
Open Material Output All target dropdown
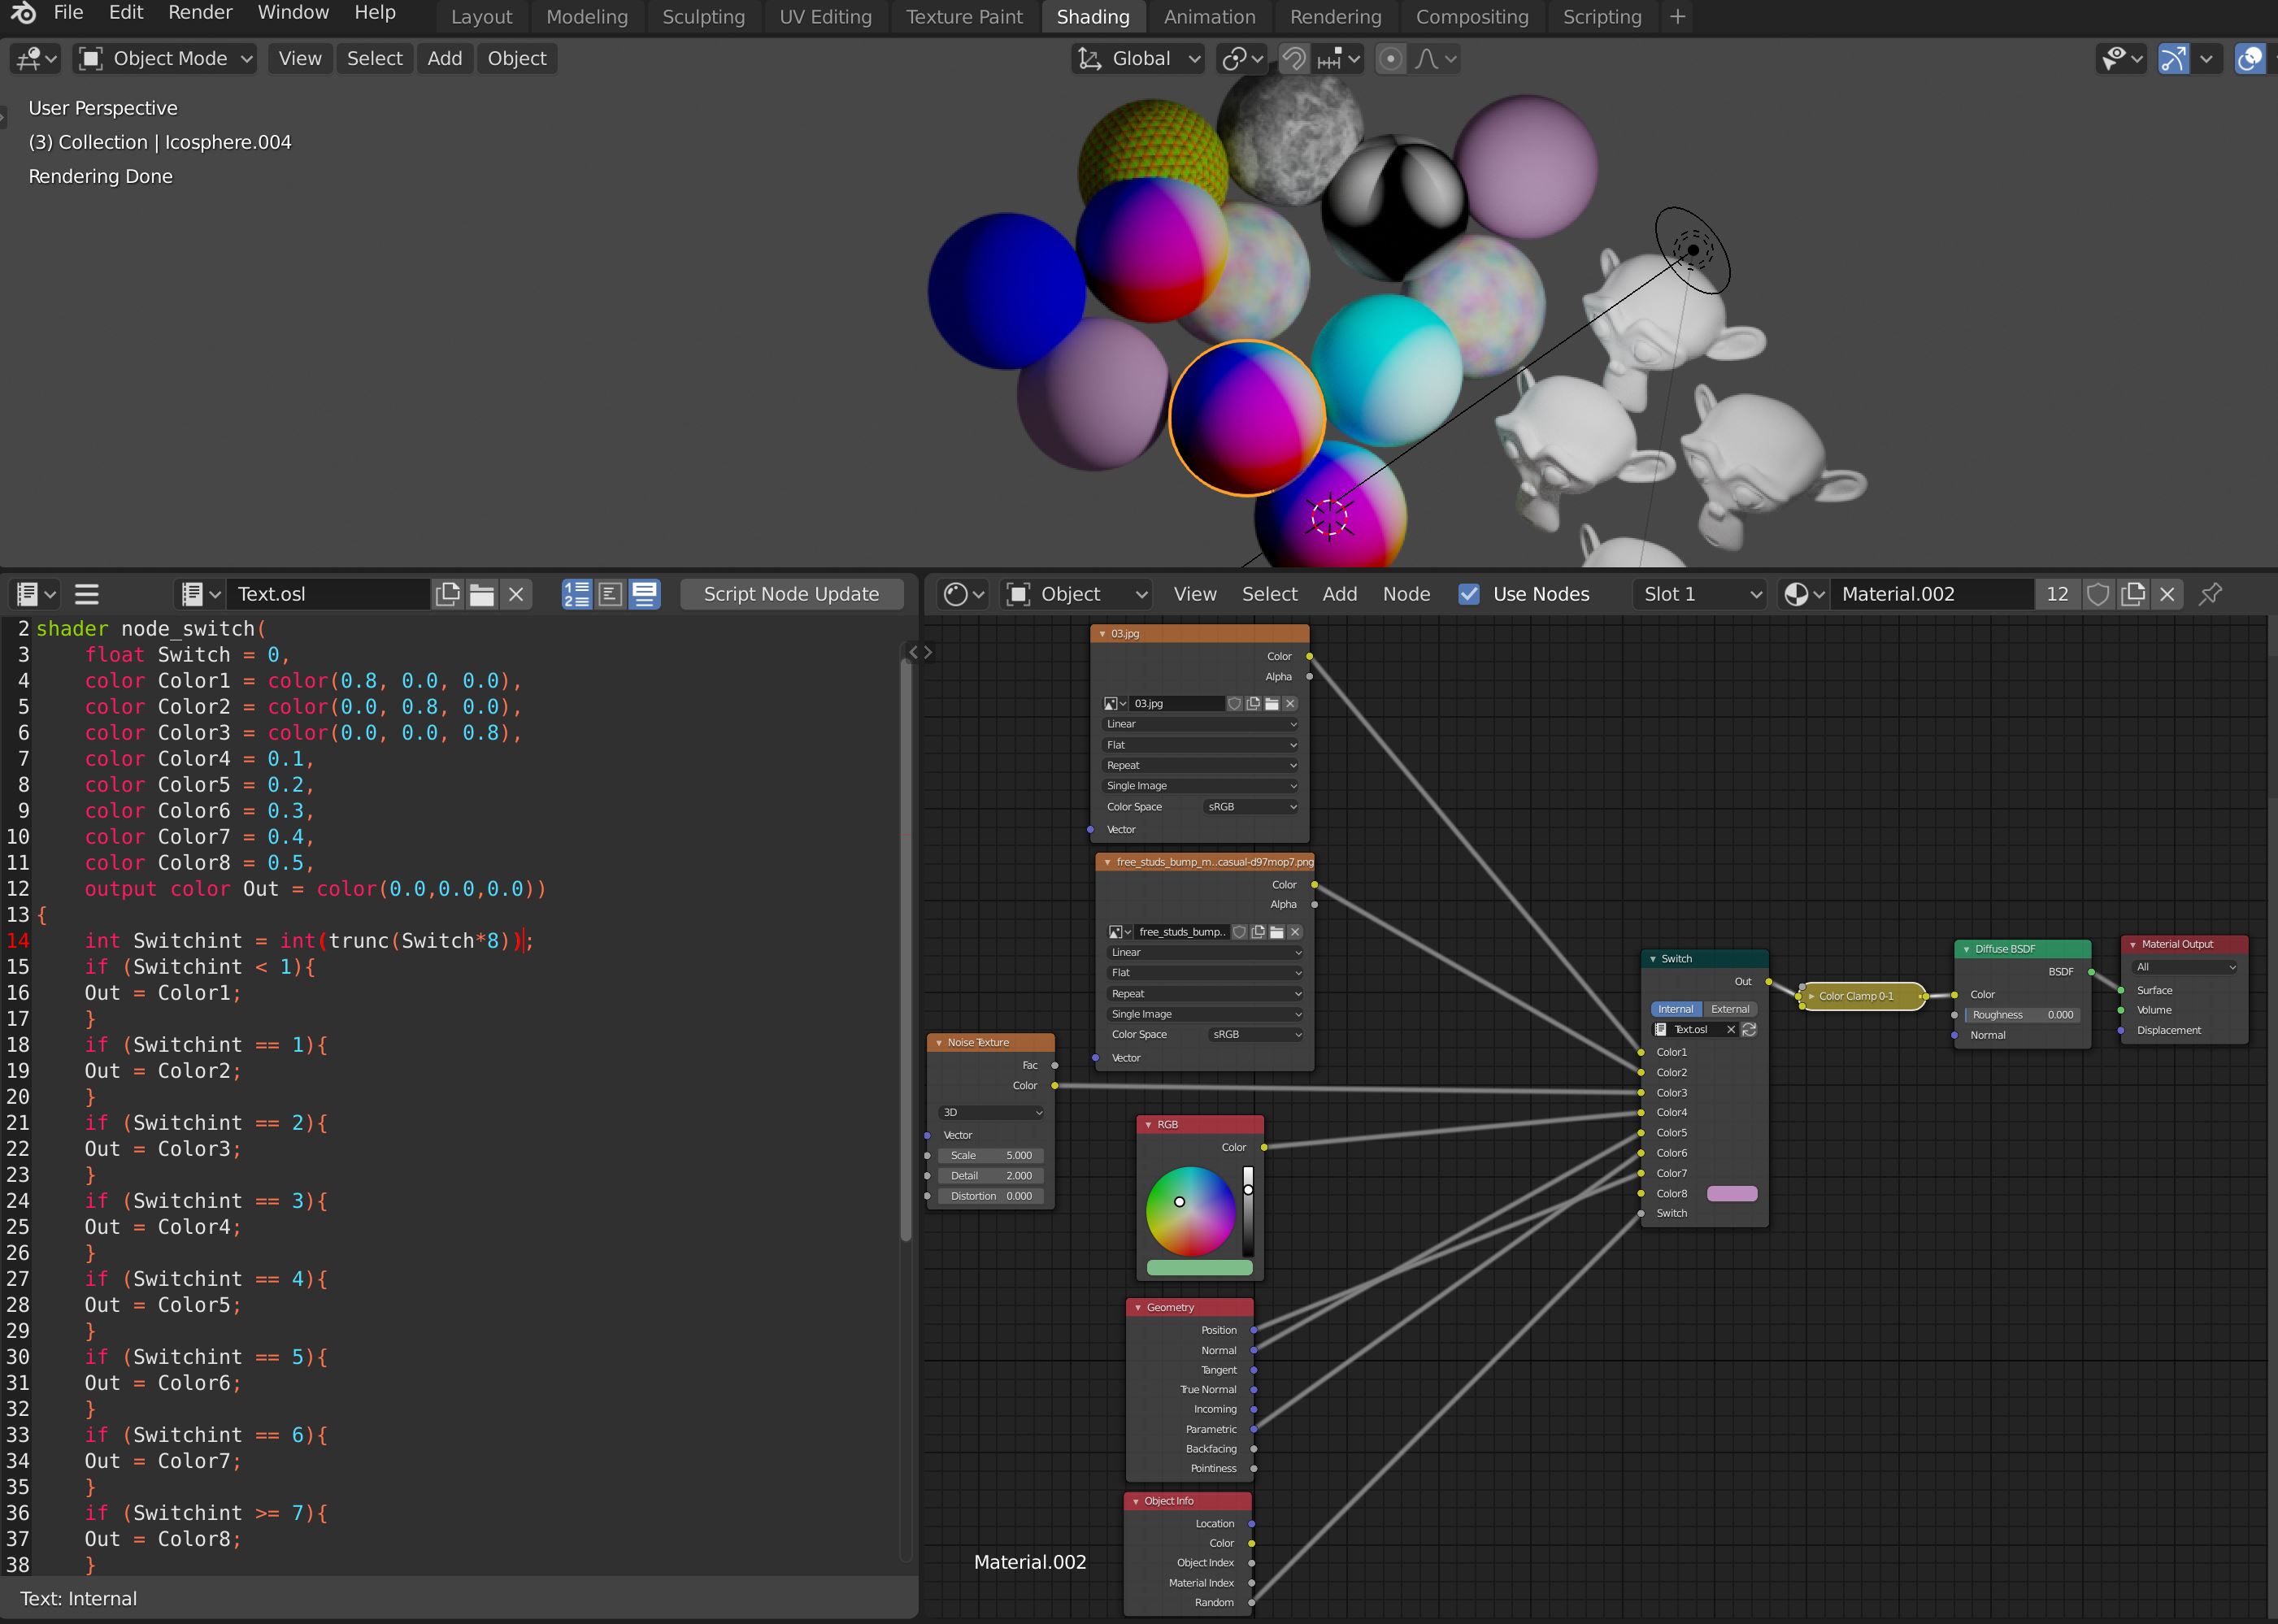pyautogui.click(x=2185, y=967)
